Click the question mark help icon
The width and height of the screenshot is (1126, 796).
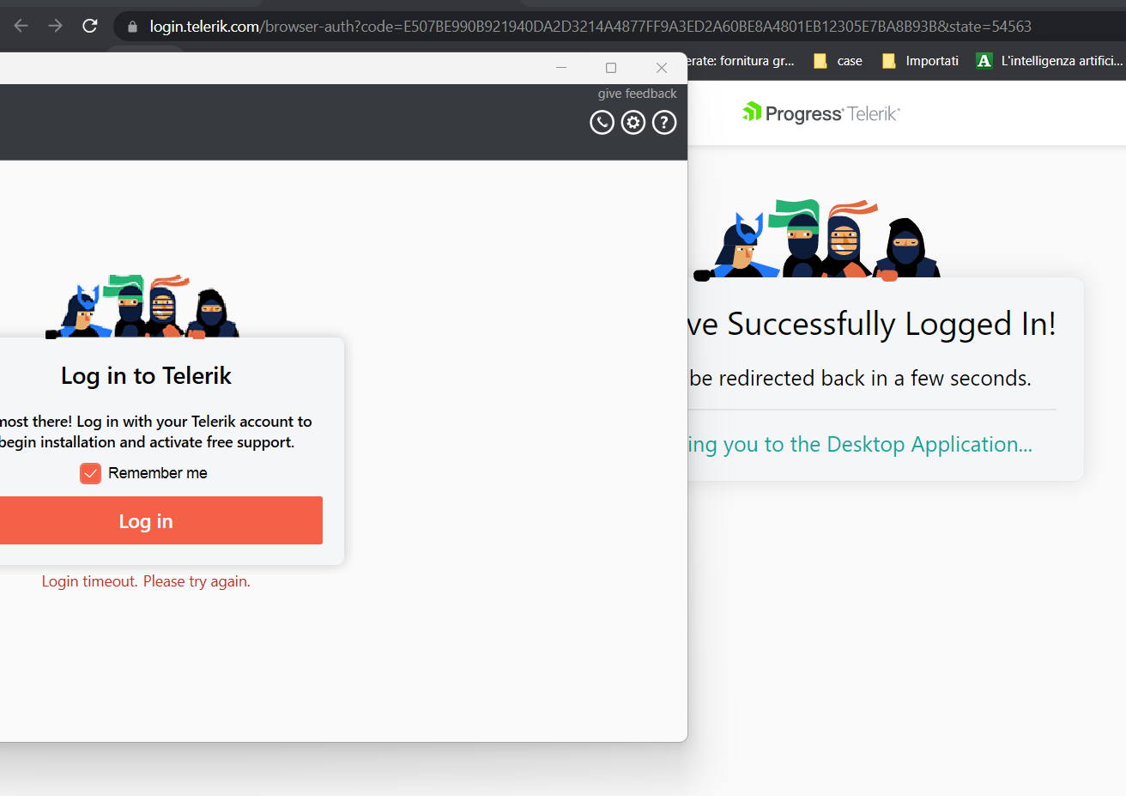pyautogui.click(x=664, y=123)
